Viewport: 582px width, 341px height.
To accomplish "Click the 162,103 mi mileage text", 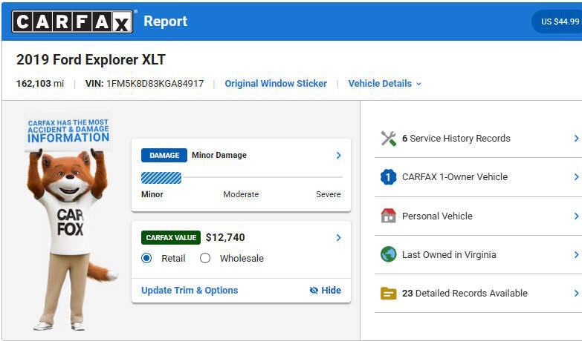I will click(40, 84).
